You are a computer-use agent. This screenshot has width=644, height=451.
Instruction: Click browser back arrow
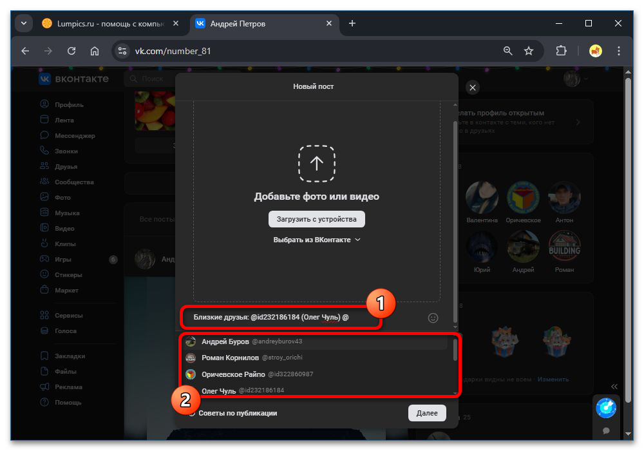tap(26, 51)
